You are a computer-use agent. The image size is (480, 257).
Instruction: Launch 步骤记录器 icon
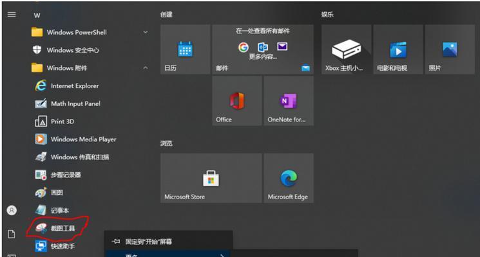coord(41,175)
